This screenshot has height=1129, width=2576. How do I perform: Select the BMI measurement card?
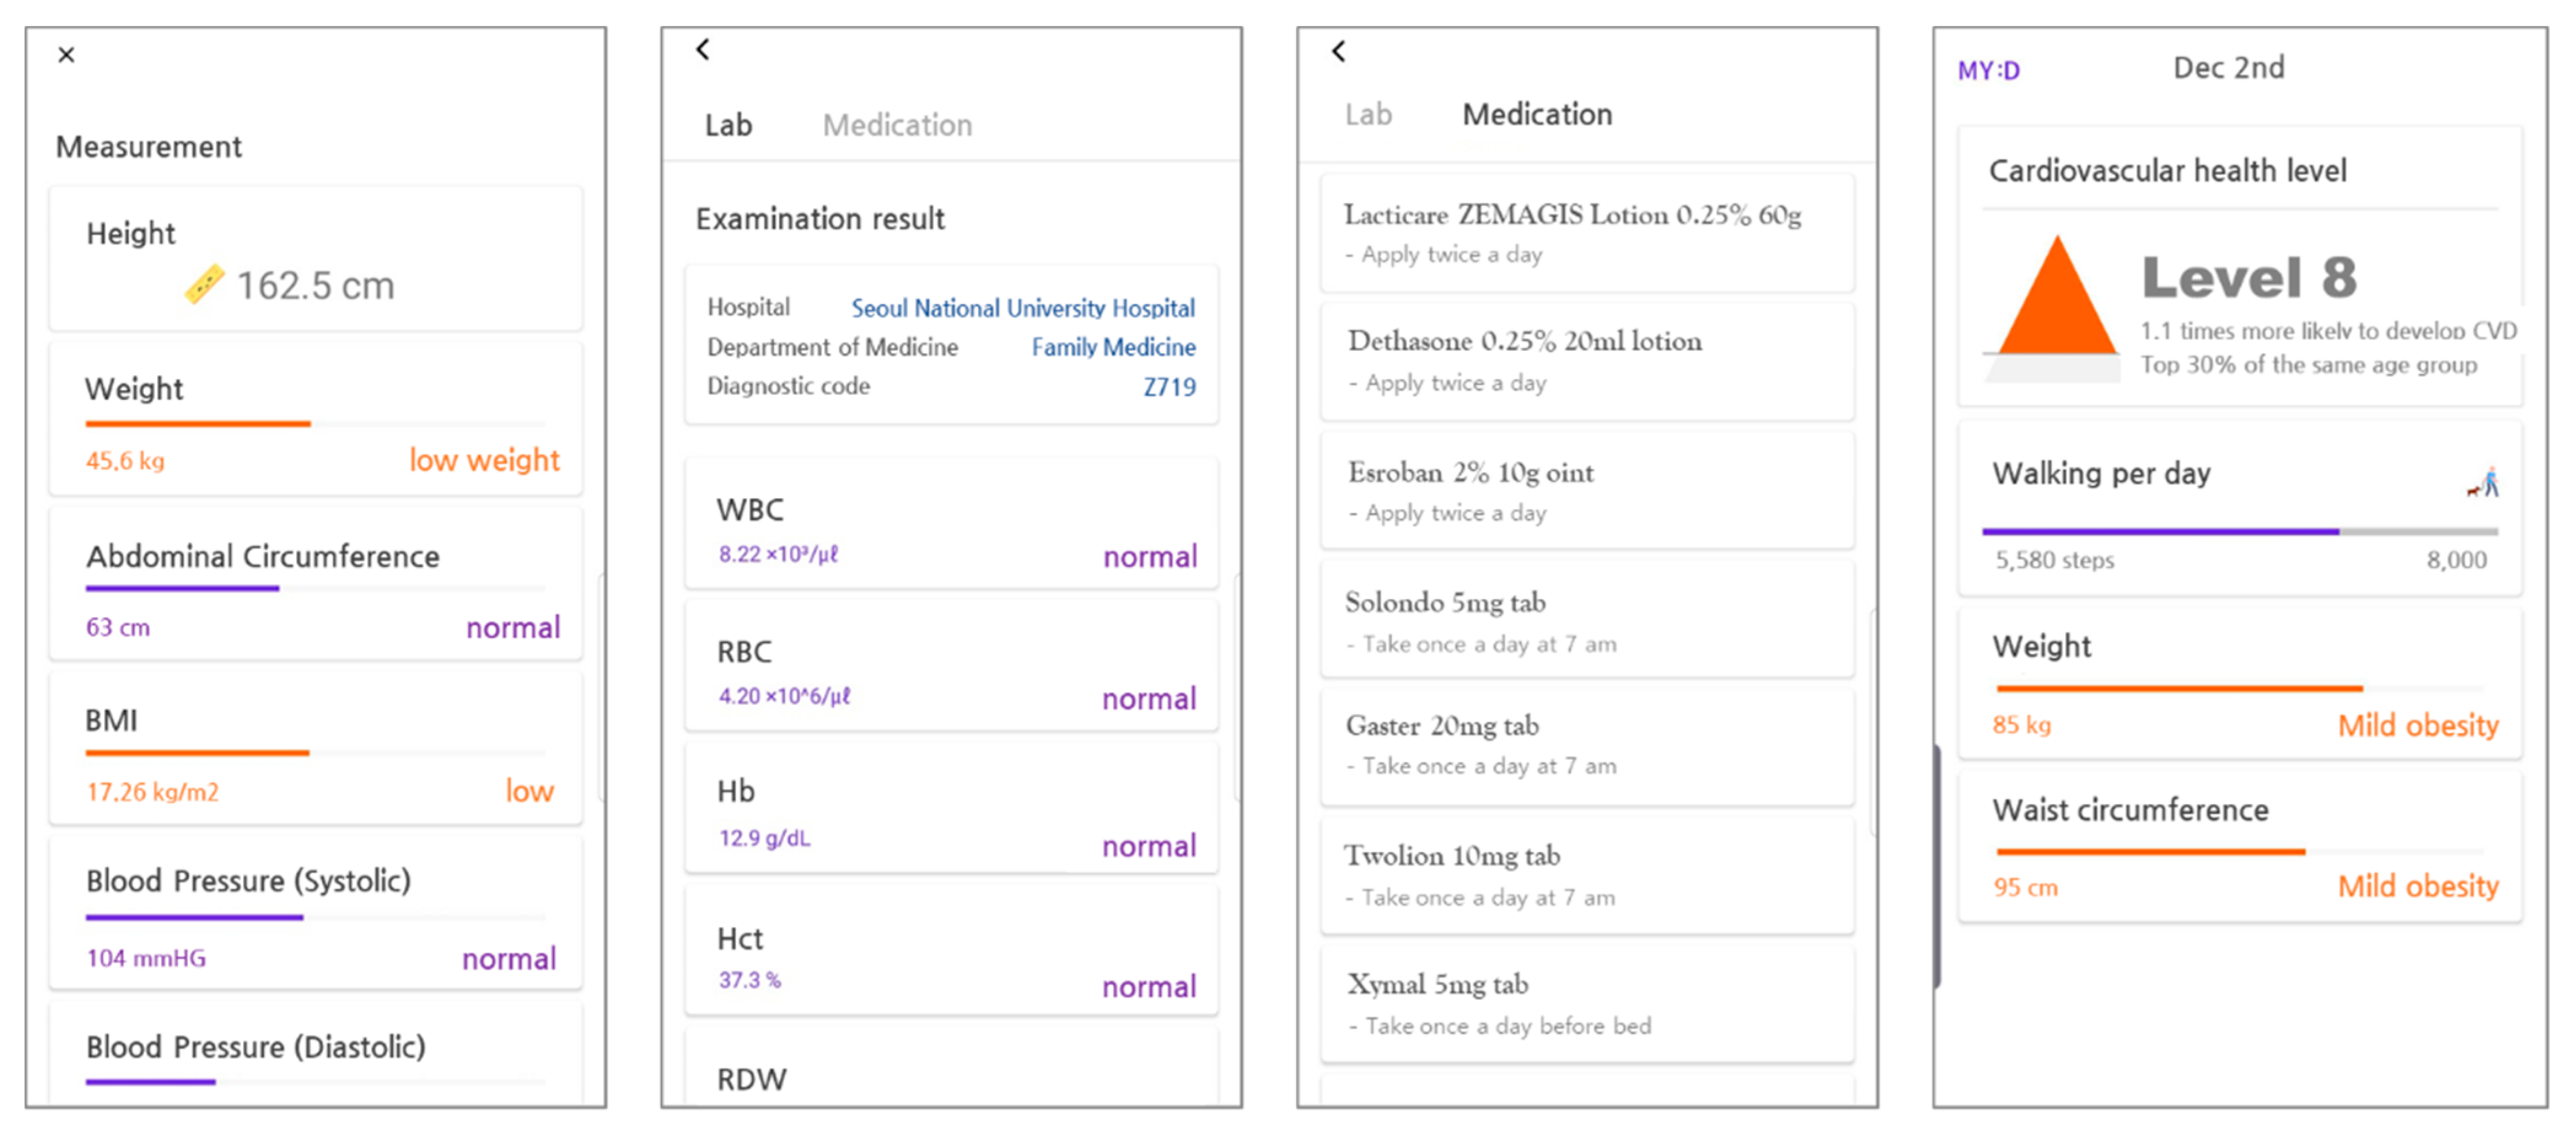(x=315, y=750)
